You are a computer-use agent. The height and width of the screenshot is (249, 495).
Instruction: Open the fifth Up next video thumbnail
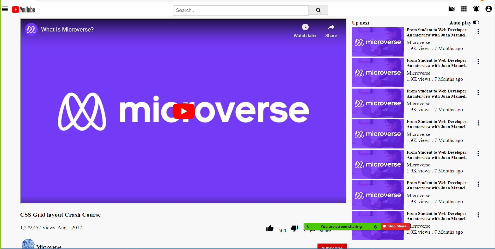point(378,164)
